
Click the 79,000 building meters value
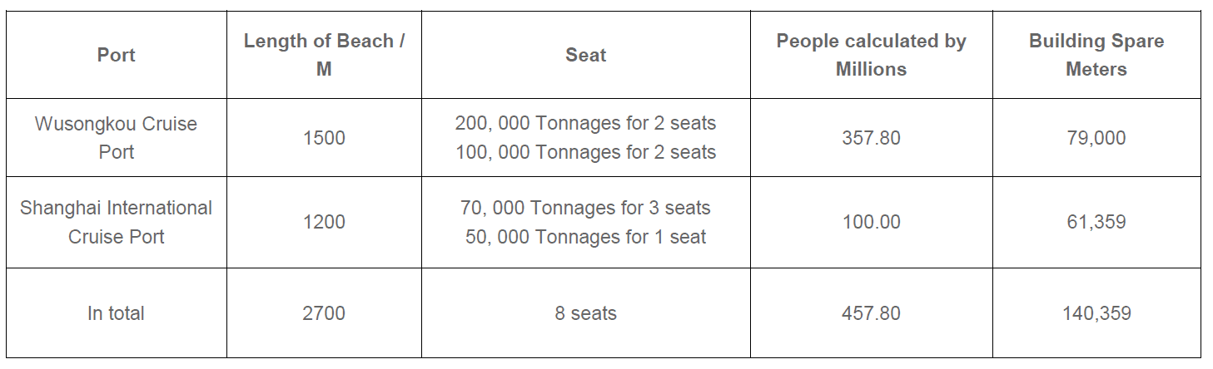point(1096,138)
